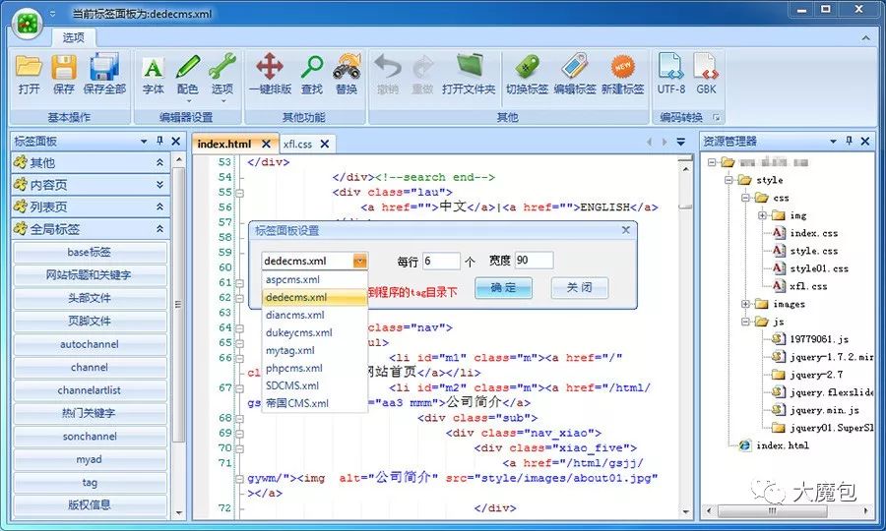Screen dimensions: 886x531
Task: Click the 每行 count input field
Action: point(441,261)
